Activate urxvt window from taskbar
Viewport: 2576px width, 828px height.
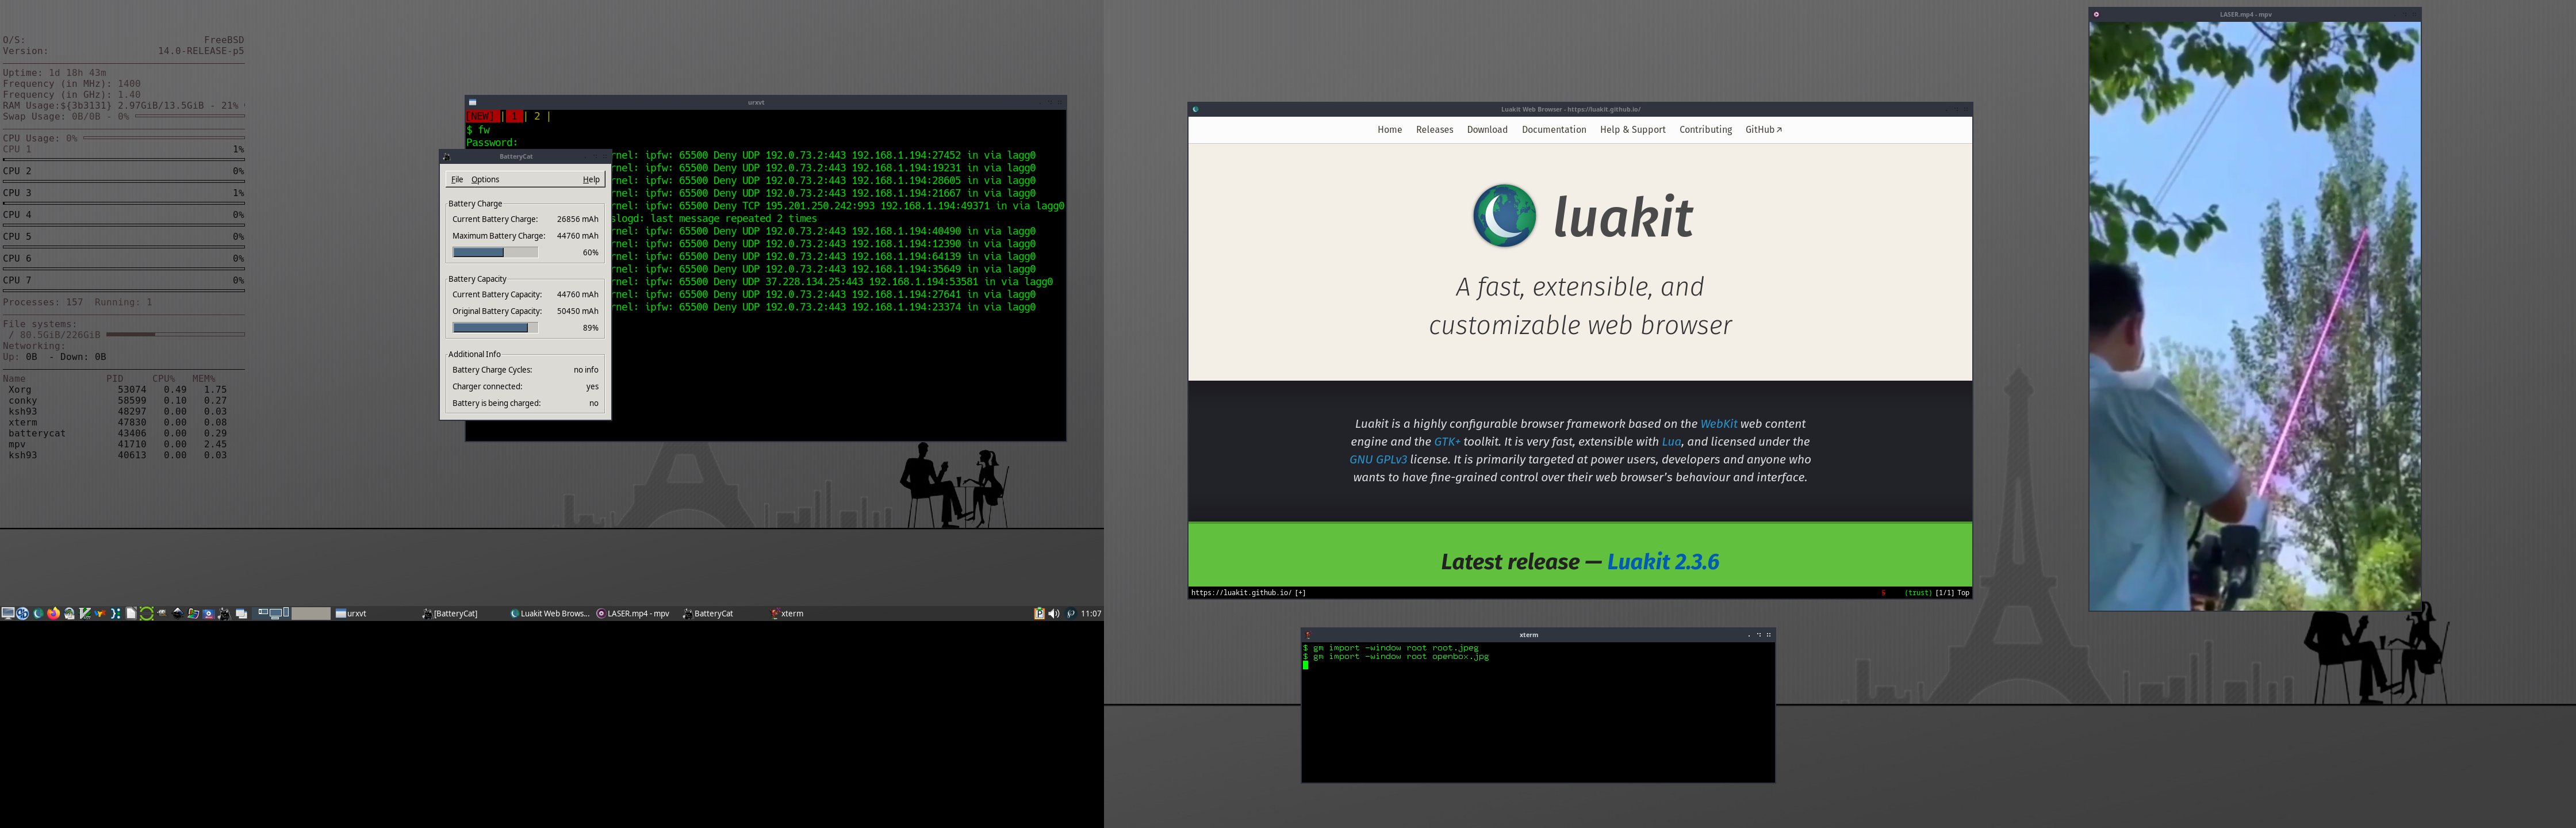coord(375,614)
